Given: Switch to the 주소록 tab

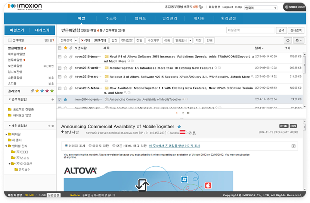Looking at the screenshot, I should (x=111, y=18).
